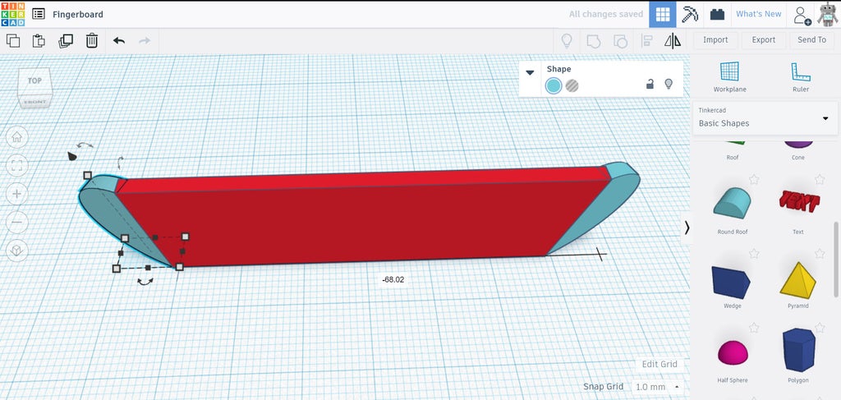The width and height of the screenshot is (841, 400).
Task: Favorite the Polygon shape star
Action: 819,328
